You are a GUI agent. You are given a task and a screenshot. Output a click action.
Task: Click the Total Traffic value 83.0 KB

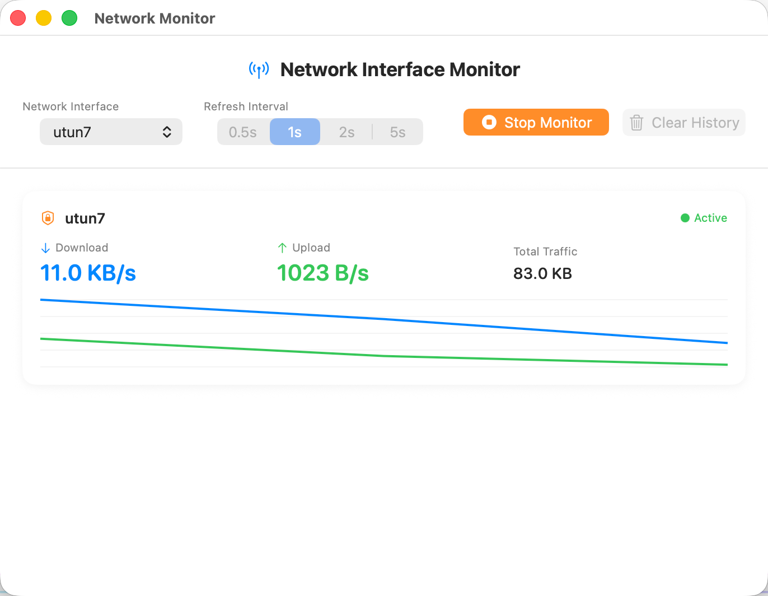(542, 273)
